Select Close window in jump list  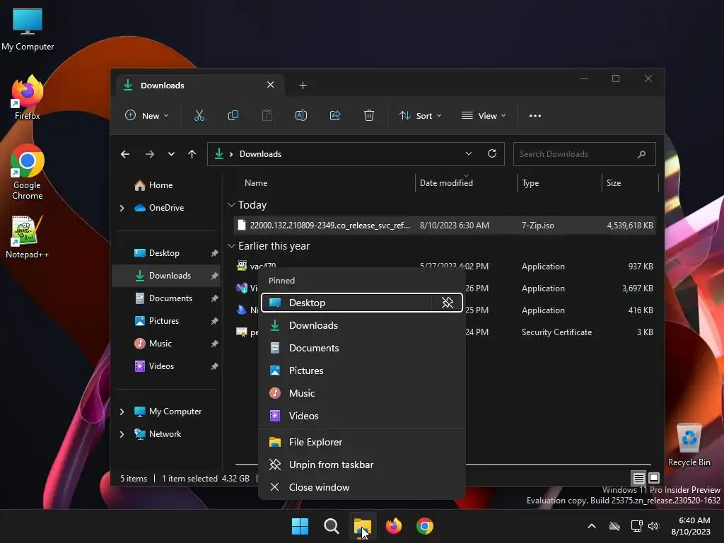tap(362, 488)
